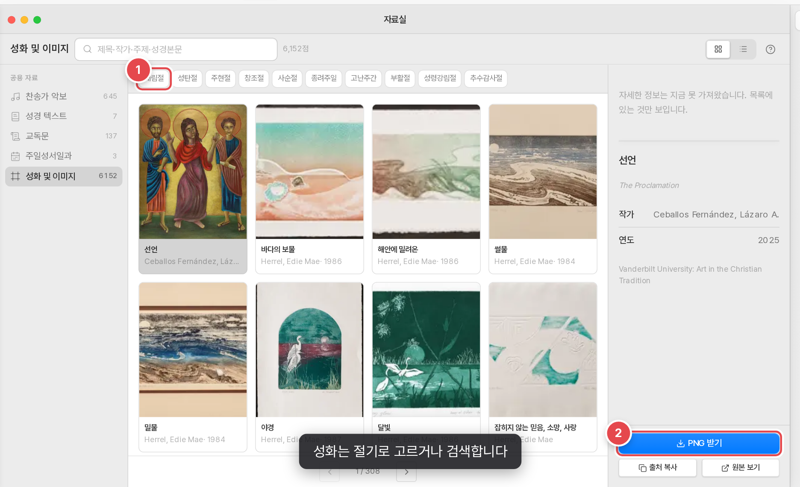This screenshot has height=487, width=800.
Task: Select the 썰물 artwork thumbnail
Action: [543, 172]
